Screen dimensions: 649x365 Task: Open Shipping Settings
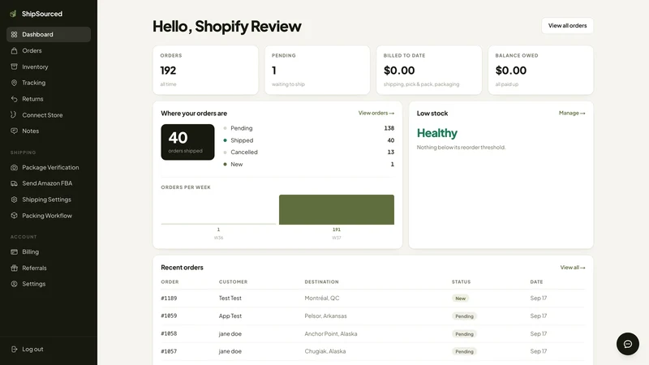click(x=49, y=200)
